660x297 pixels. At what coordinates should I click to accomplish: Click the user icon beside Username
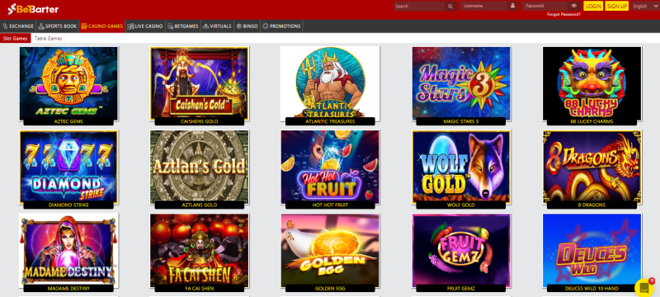point(512,6)
